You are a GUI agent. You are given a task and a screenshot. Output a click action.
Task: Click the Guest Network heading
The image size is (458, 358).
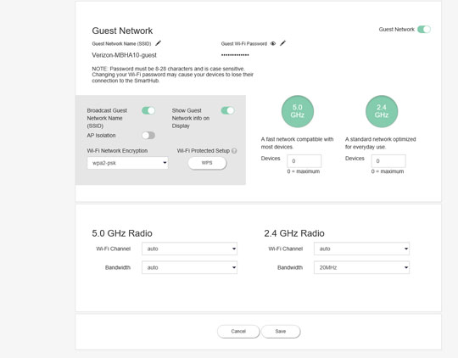(x=122, y=31)
